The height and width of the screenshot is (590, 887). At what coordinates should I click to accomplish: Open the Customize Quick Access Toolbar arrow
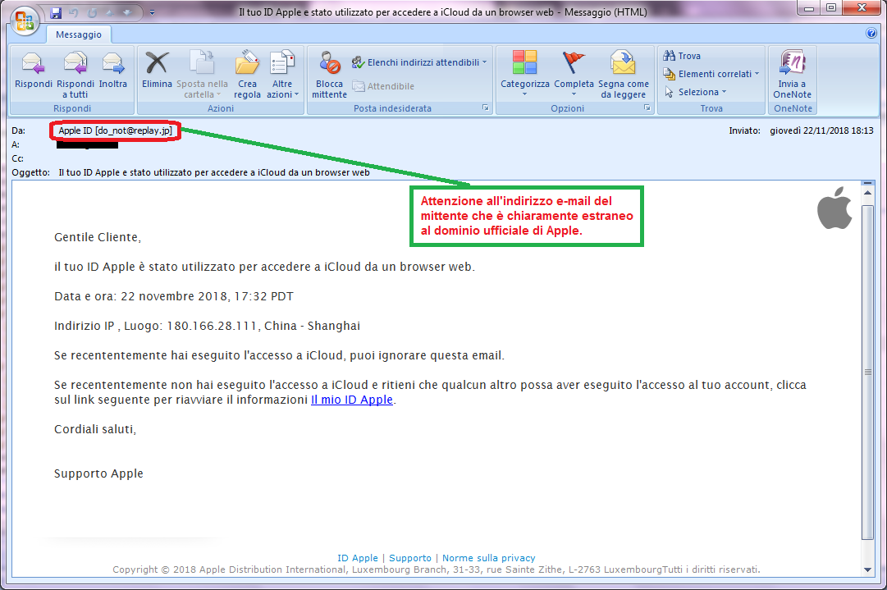click(152, 12)
